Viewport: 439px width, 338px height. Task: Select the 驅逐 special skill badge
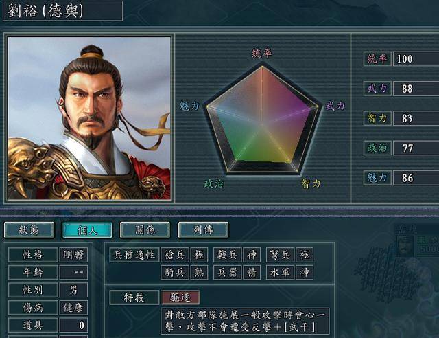point(180,297)
